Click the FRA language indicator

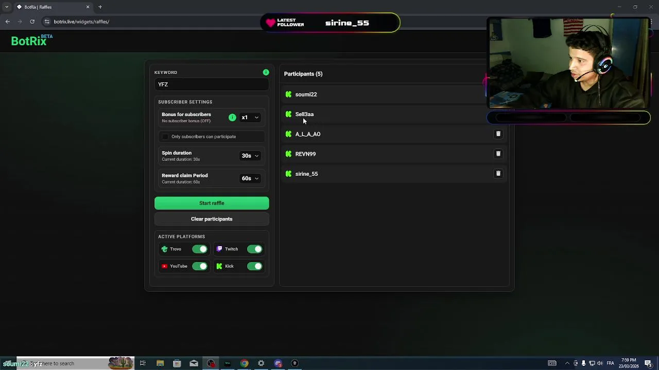[610, 363]
